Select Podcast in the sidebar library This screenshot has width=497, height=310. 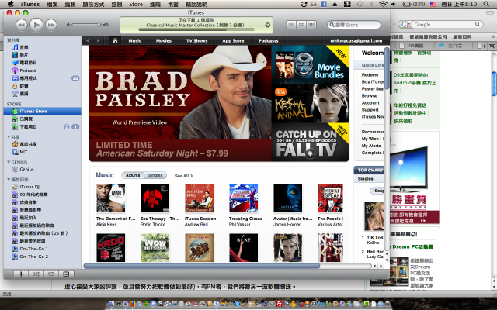click(x=24, y=71)
